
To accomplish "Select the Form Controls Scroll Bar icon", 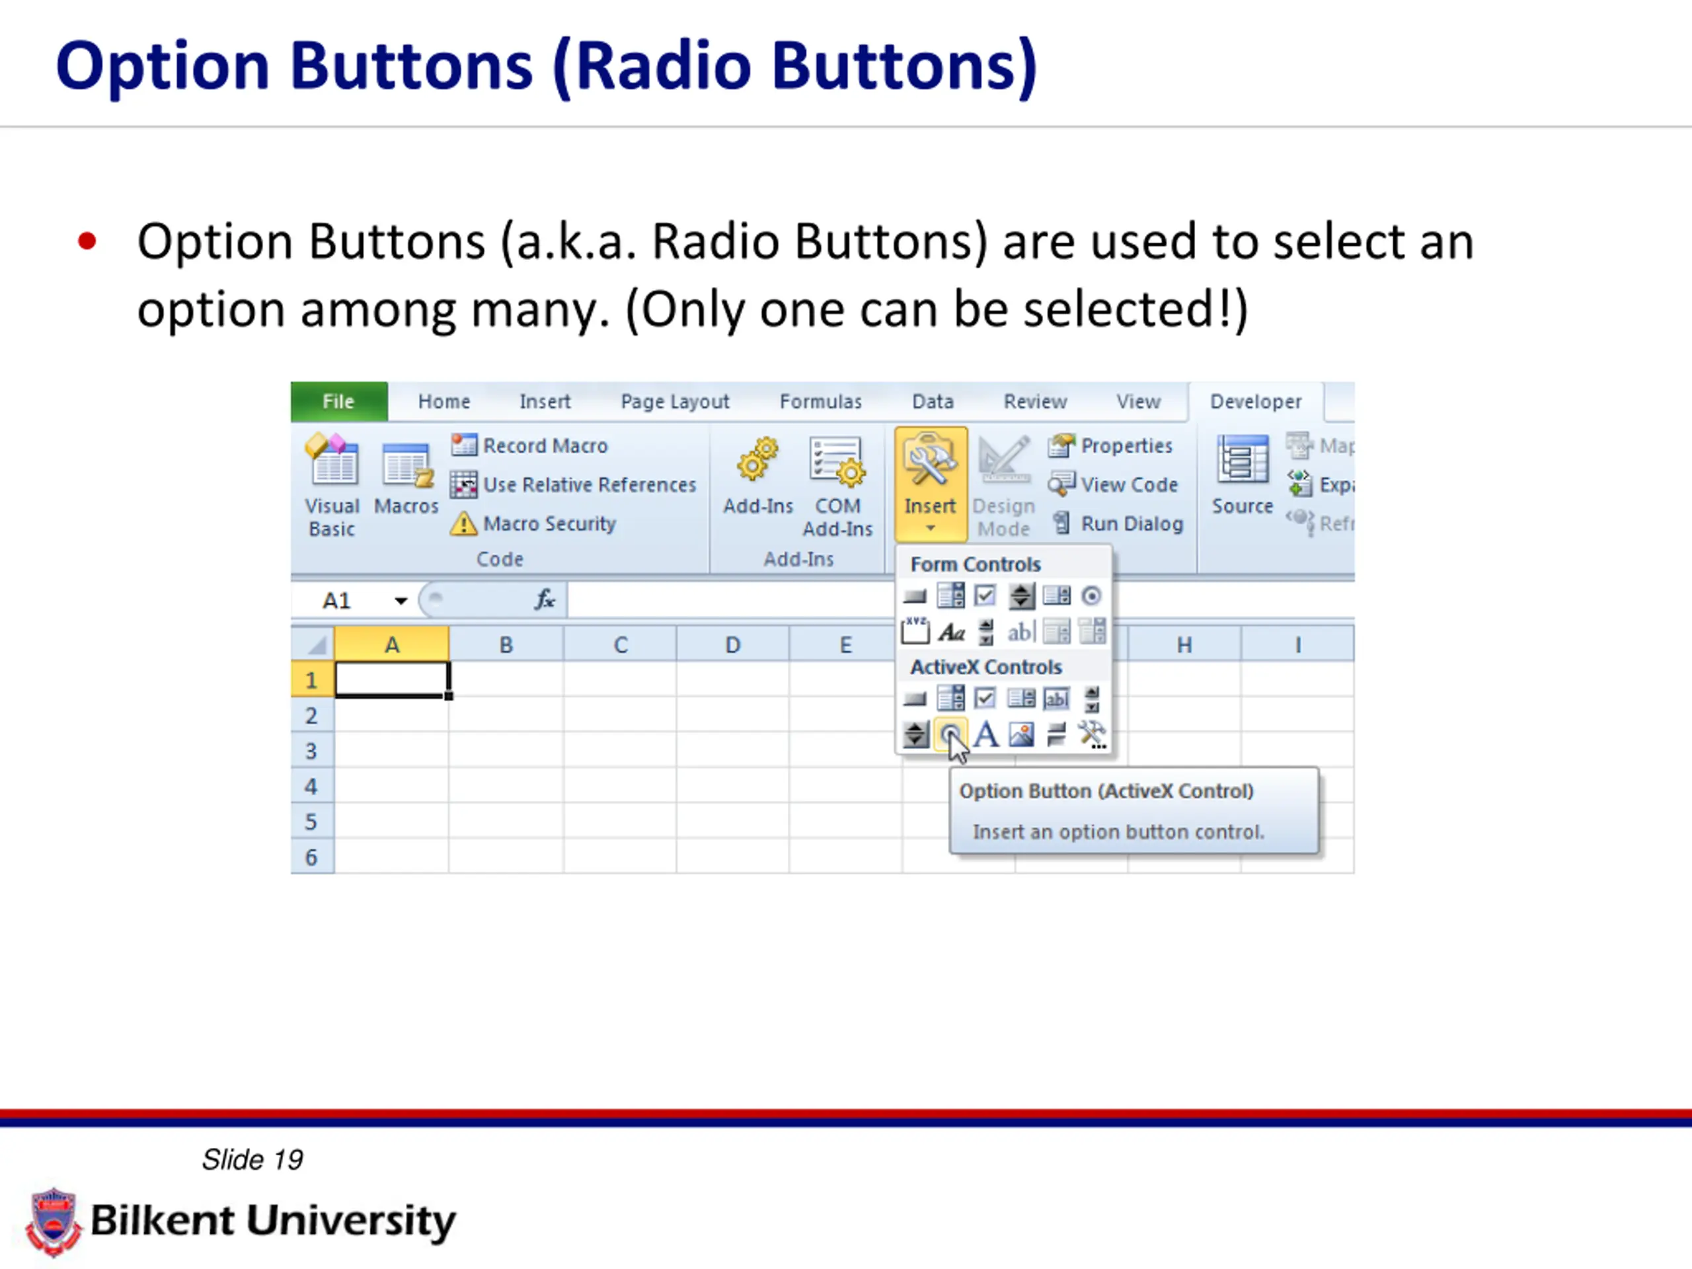I will pos(986,632).
